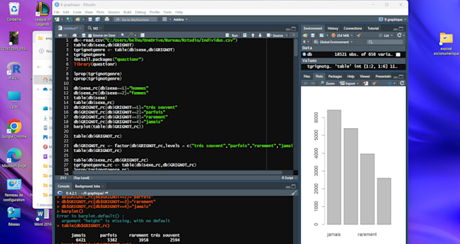
Task: Click show in new window icon
Action: click(x=74, y=35)
